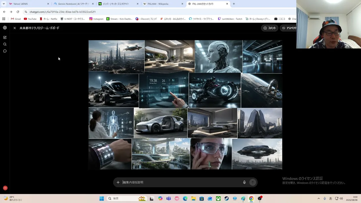Open Task View in the taskbar
The height and width of the screenshot is (203, 361).
152,198
